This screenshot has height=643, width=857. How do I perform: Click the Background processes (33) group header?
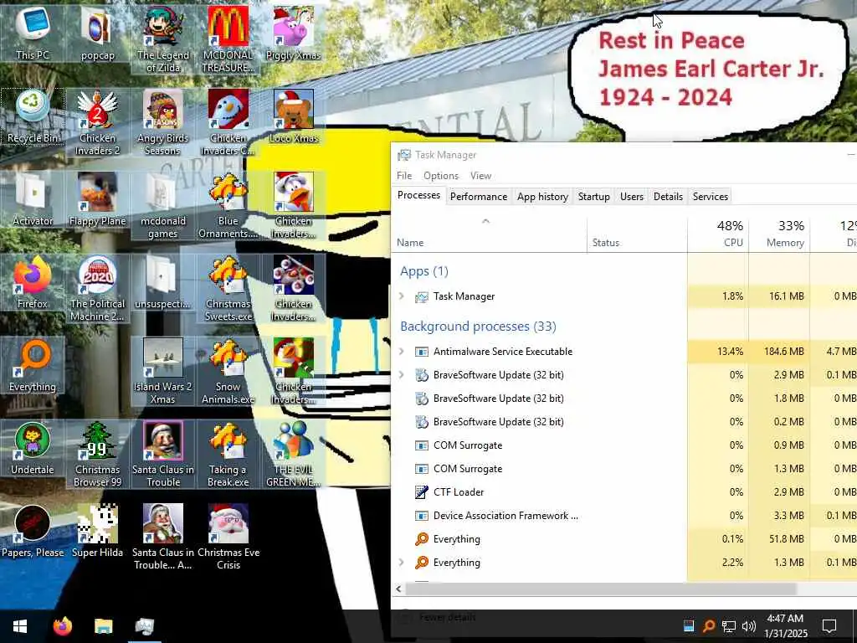click(x=478, y=327)
